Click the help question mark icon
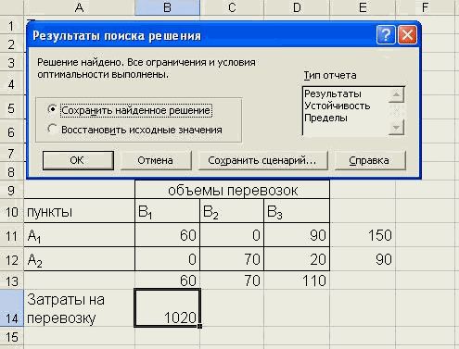 tap(386, 35)
